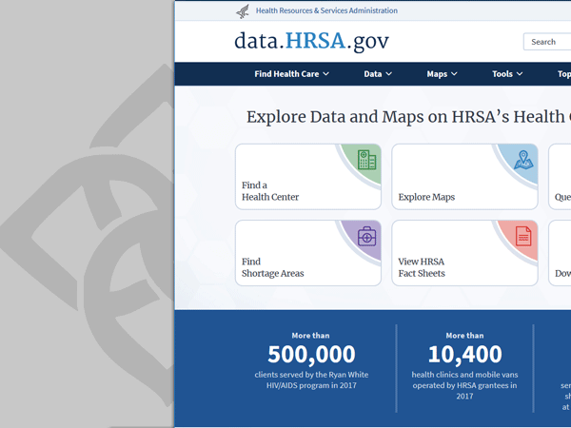
Task: Click the 10,400 health clinics statistic
Action: [x=465, y=354]
